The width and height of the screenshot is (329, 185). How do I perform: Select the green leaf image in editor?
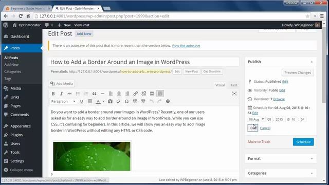point(92,156)
